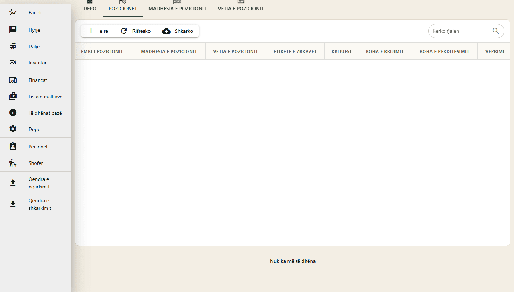Click the MADHËSIA E POZICIONIT column header
The height and width of the screenshot is (292, 514).
click(x=169, y=51)
